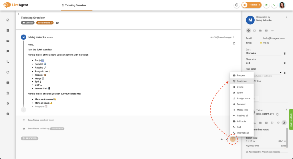Viewport: 293px width, 159px height.
Task: Open the Chats section in the left sidebar
Action: [x=8, y=51]
